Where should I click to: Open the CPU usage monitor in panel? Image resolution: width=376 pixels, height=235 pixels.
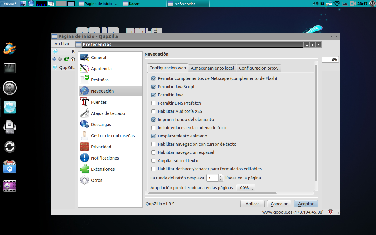click(x=42, y=4)
